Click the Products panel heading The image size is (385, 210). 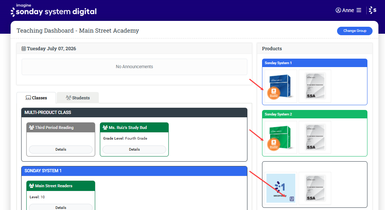272,48
